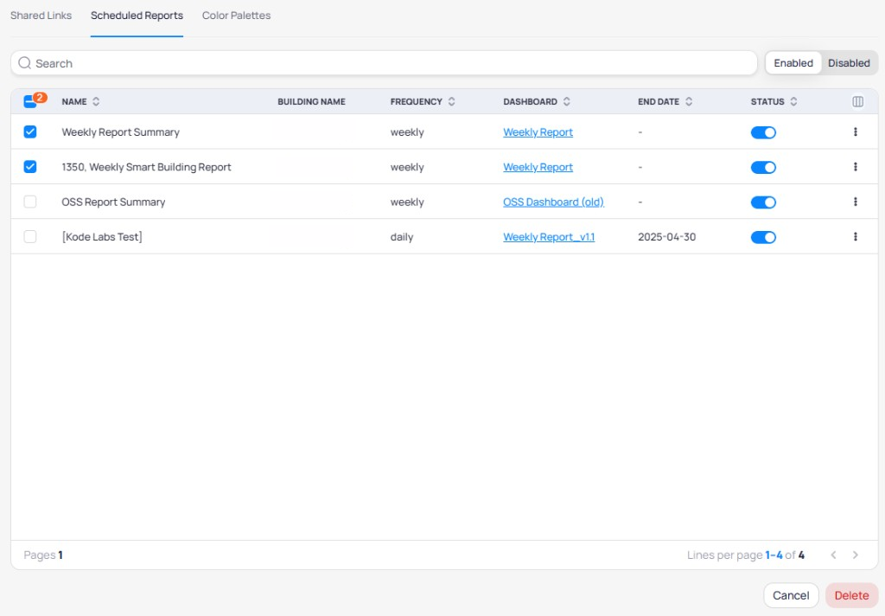
Task: Click the search magnifier icon
Action: [x=24, y=63]
